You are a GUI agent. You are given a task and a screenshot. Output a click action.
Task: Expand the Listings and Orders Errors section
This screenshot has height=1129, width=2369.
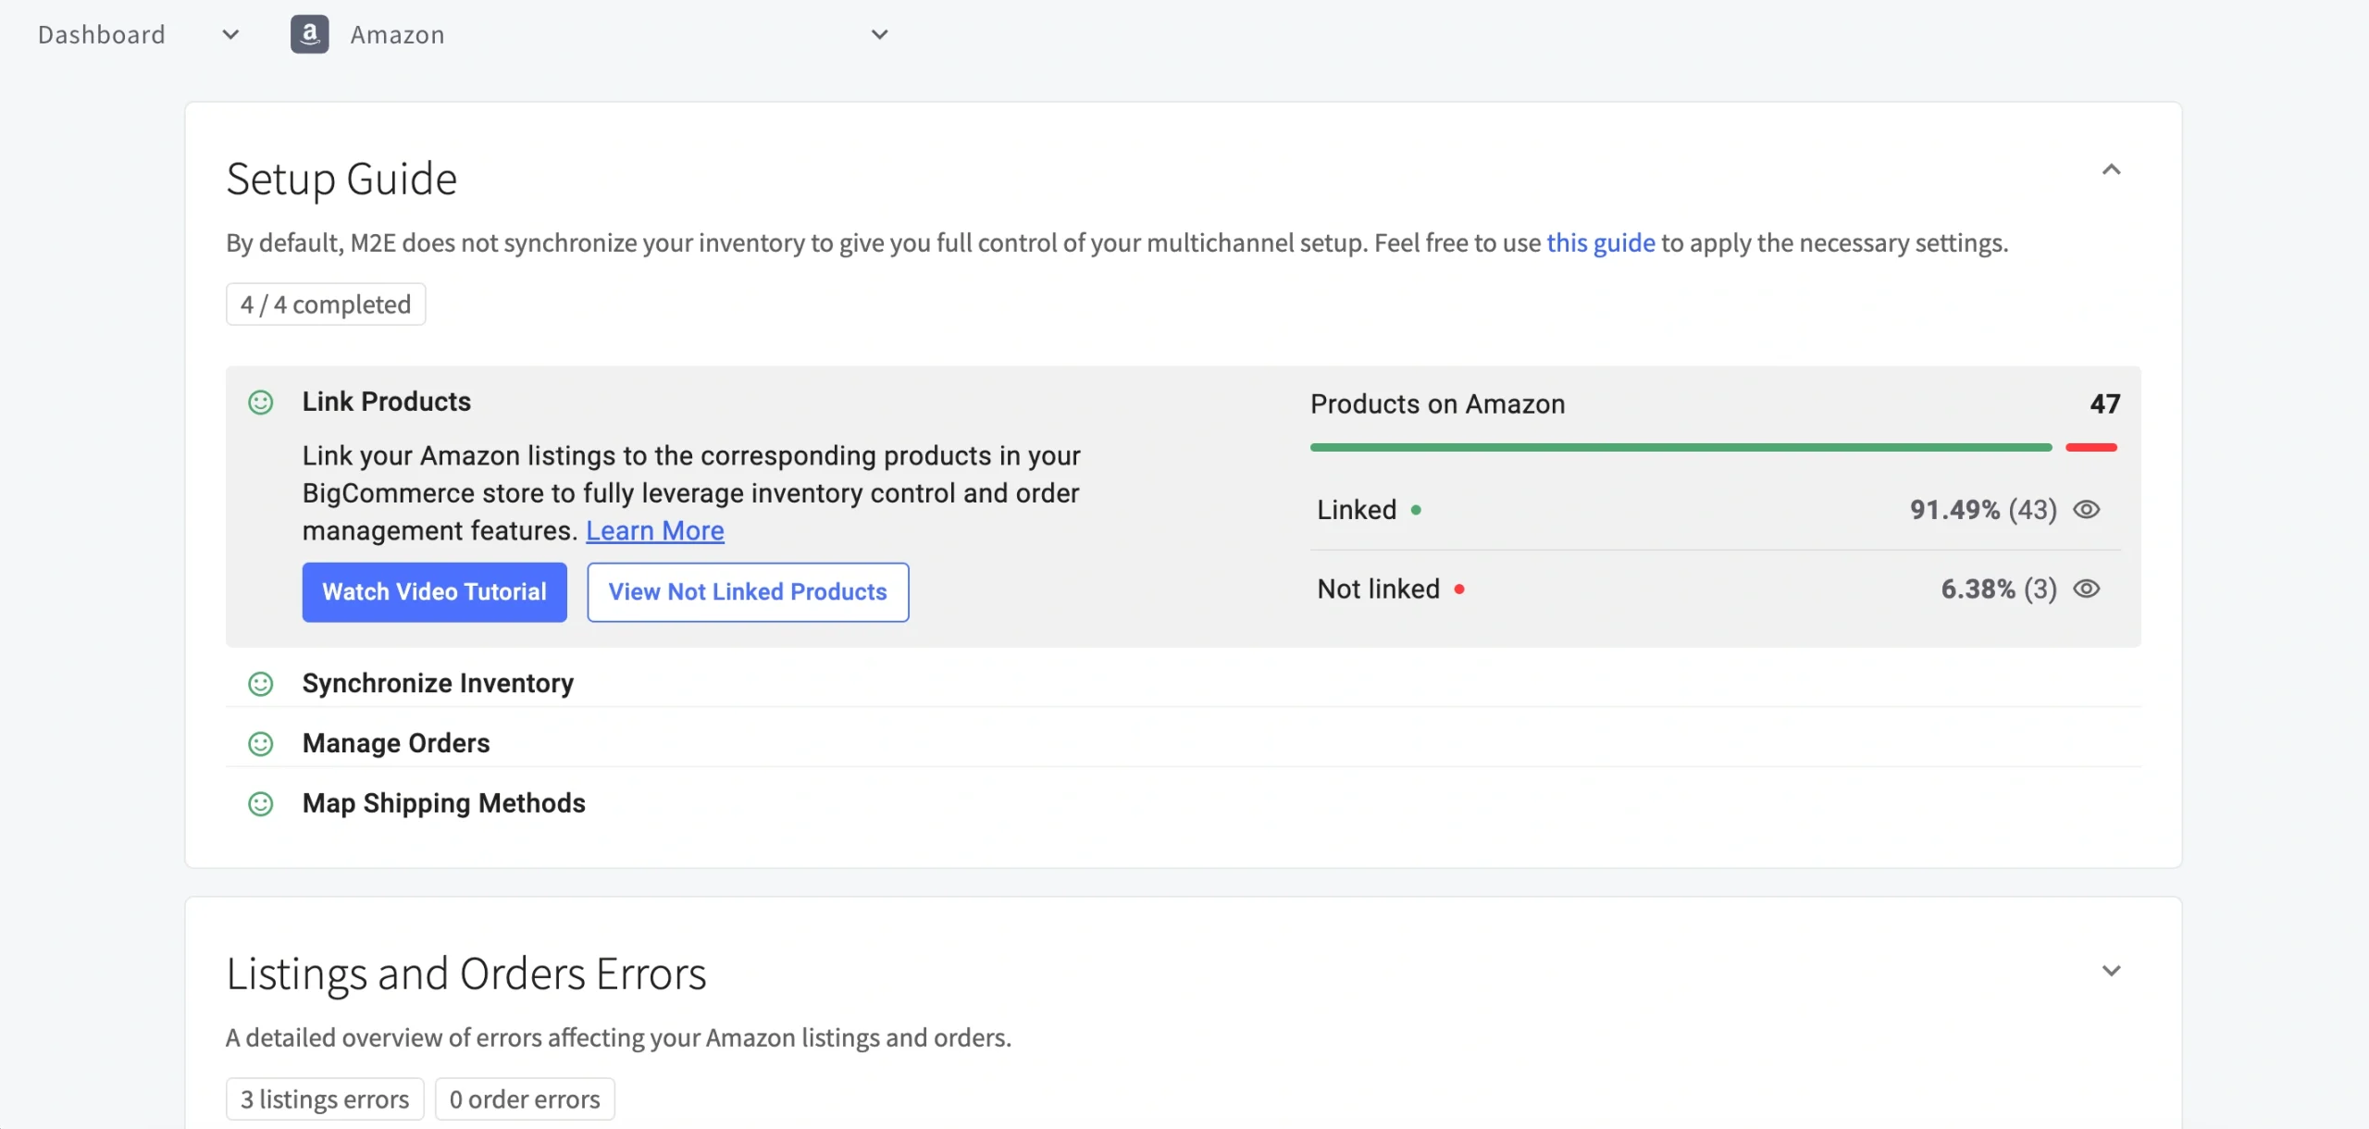point(2111,971)
